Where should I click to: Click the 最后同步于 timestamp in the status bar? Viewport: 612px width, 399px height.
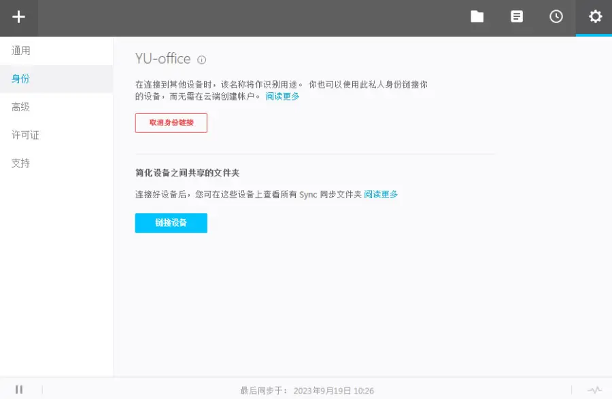(307, 390)
